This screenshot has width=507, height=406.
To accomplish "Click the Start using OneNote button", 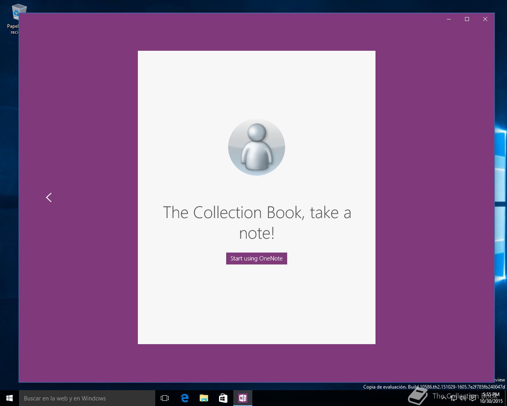I will click(x=257, y=259).
